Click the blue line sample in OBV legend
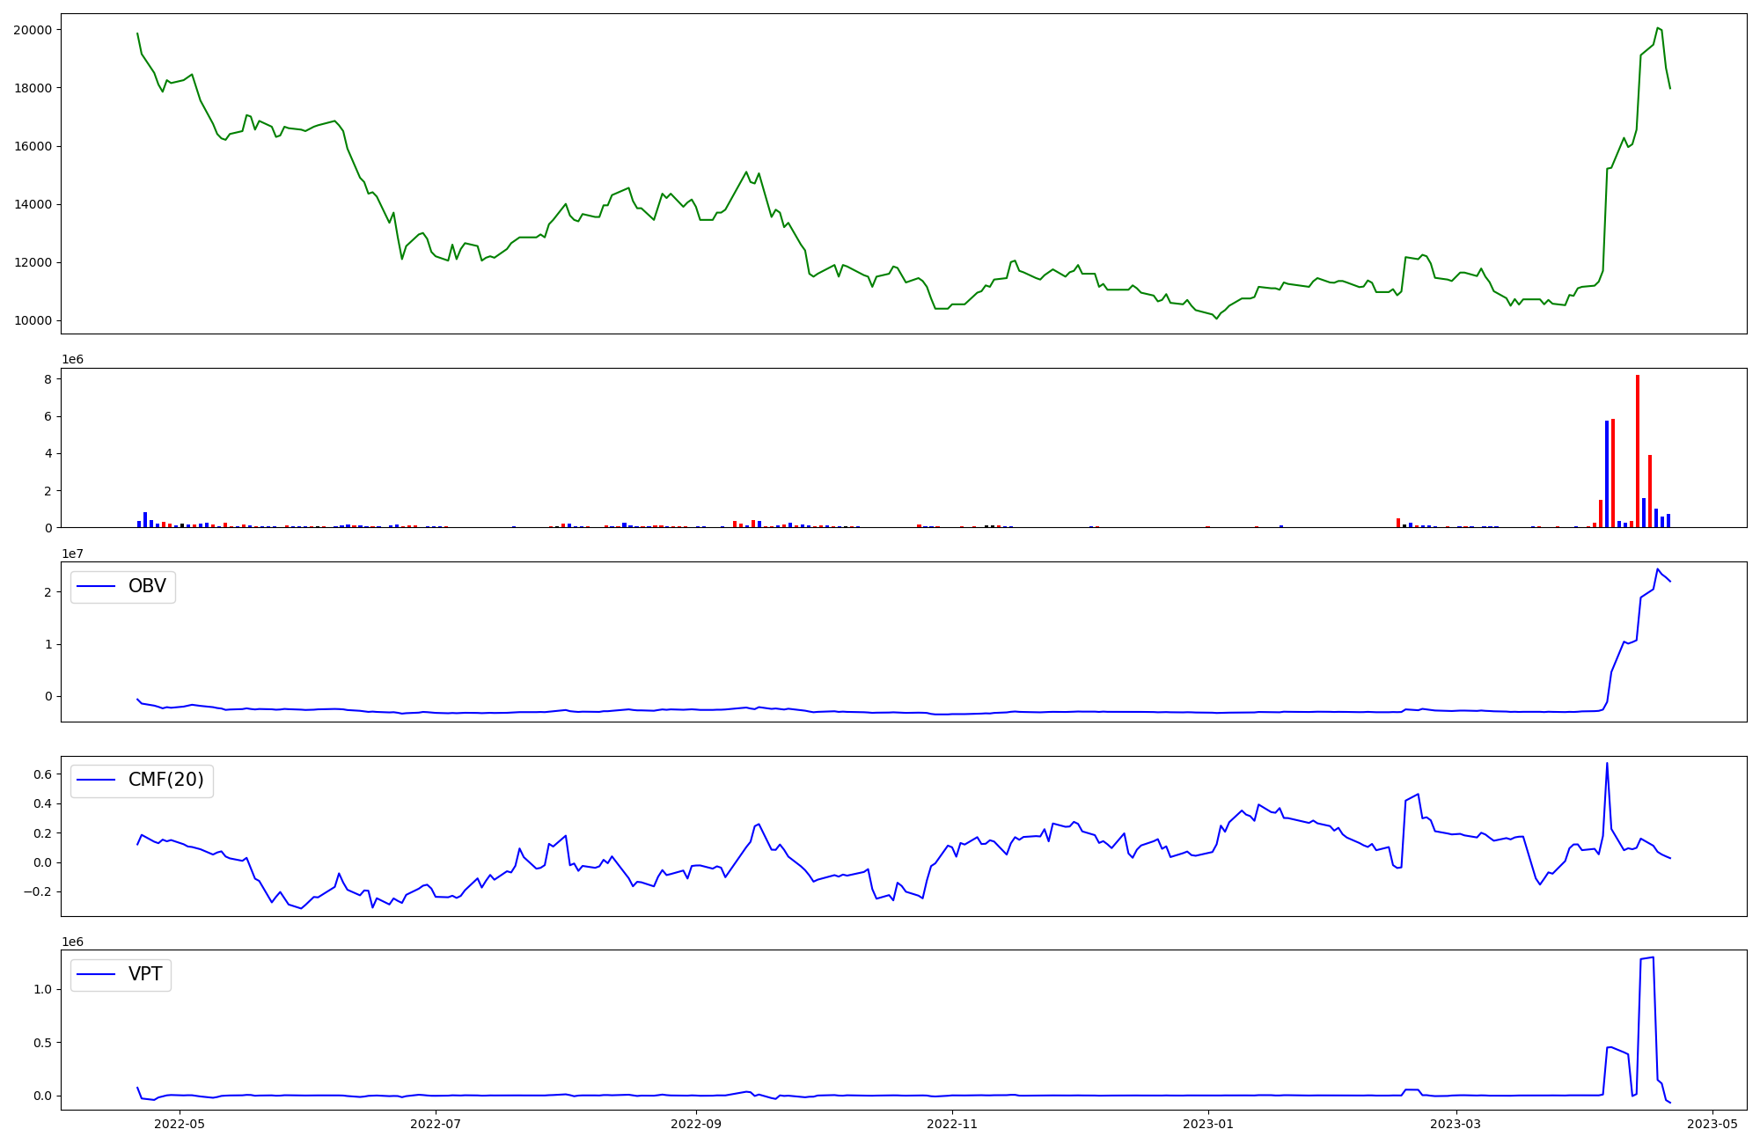 click(x=96, y=586)
